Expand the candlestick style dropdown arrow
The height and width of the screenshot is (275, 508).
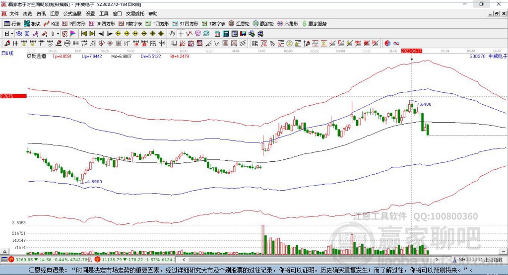point(58,34)
